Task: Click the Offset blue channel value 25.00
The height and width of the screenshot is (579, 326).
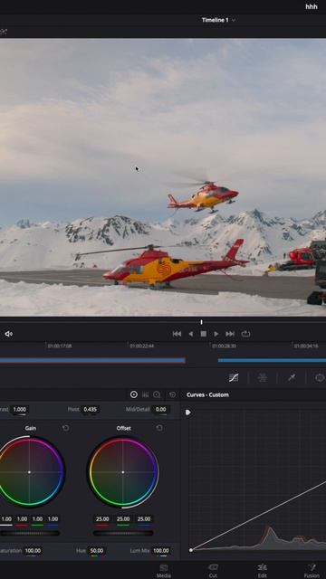Action: pyautogui.click(x=144, y=518)
